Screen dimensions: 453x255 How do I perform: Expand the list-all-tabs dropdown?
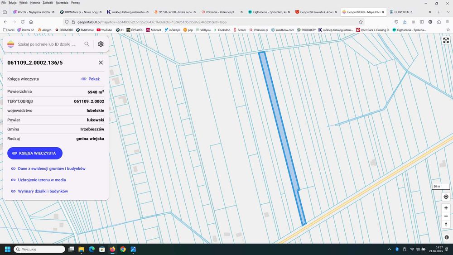(x=448, y=12)
